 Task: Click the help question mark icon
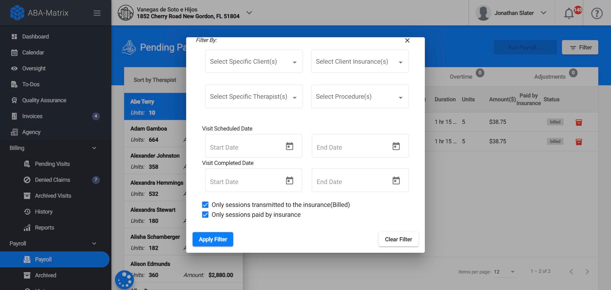[597, 13]
